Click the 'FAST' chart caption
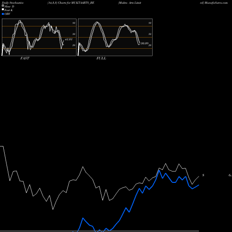Screen dimensions: 232x232 click(x=25, y=58)
